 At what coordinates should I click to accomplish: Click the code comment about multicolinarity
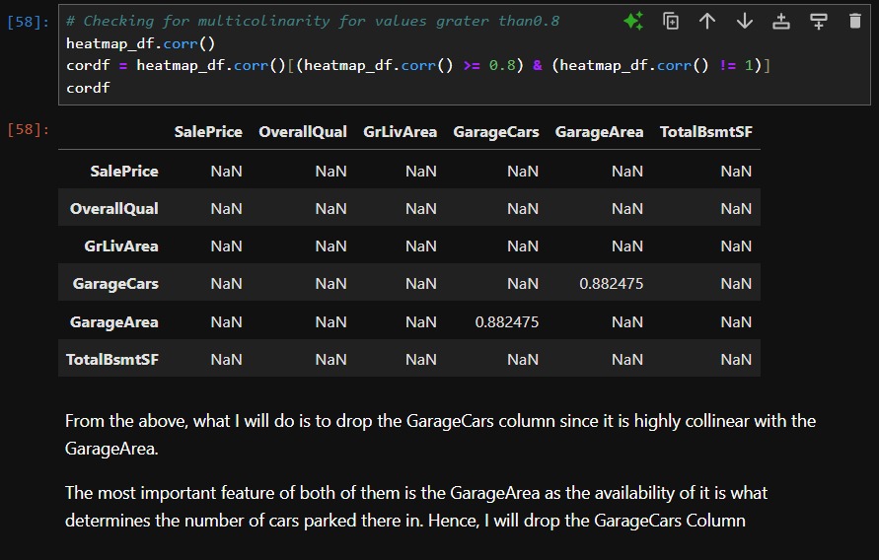313,22
